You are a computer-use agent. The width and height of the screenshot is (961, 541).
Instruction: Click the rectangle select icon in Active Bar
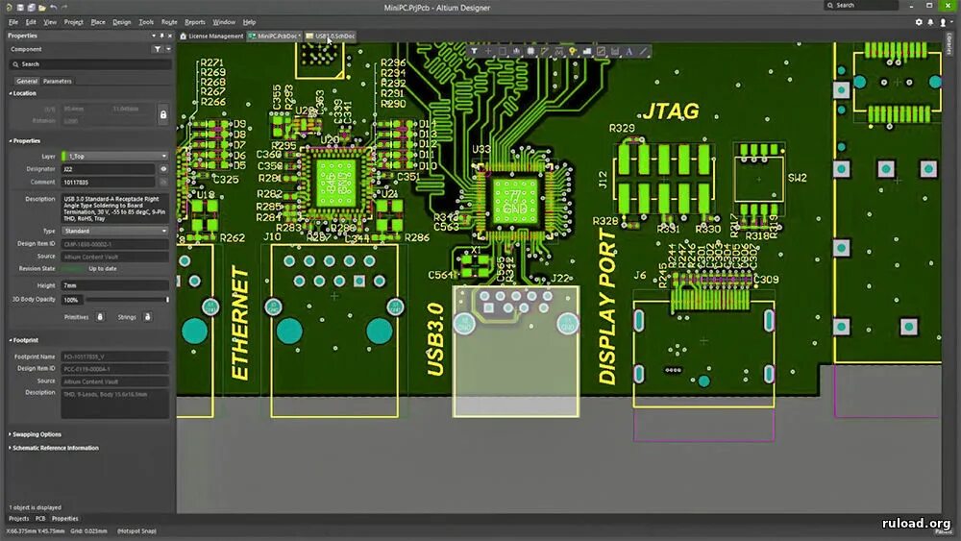(502, 52)
